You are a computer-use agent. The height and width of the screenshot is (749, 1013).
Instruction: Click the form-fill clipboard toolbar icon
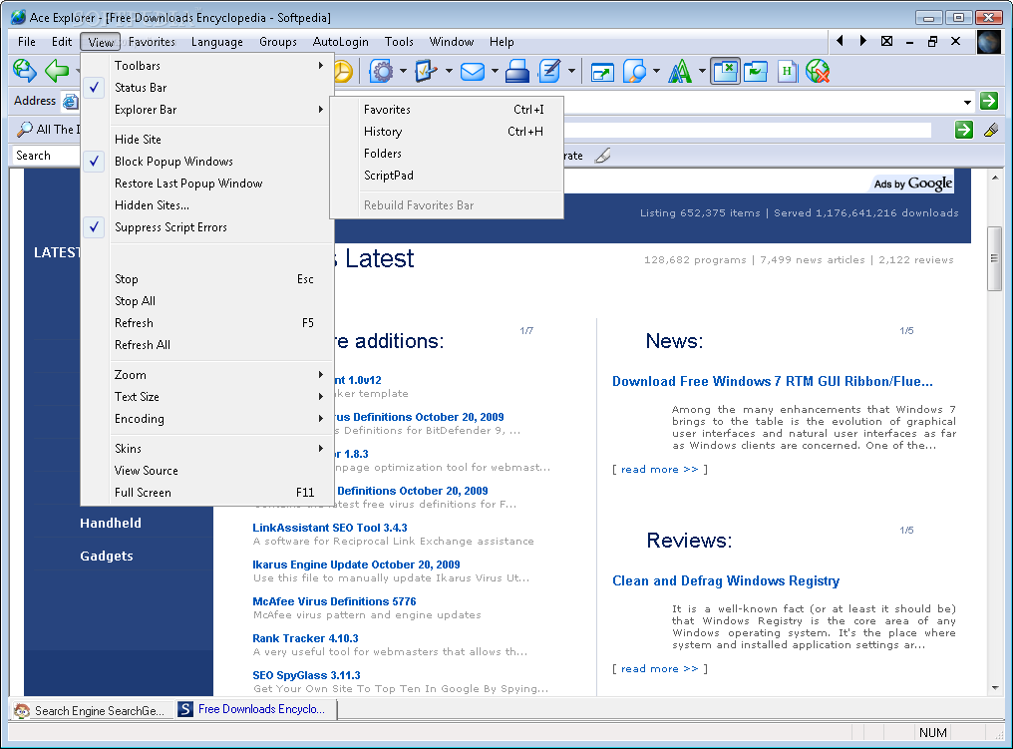427,71
